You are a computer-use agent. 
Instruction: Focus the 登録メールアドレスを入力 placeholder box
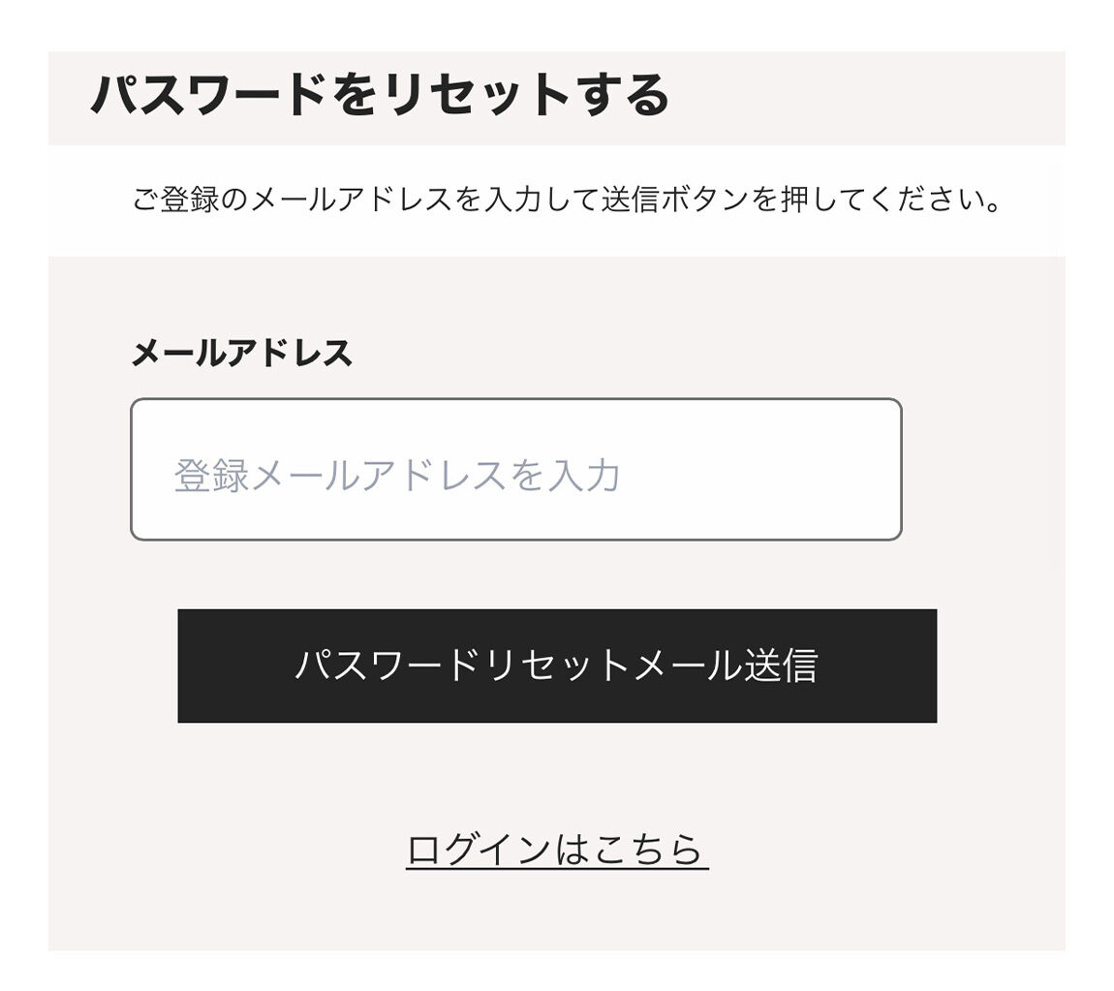pyautogui.click(x=515, y=469)
